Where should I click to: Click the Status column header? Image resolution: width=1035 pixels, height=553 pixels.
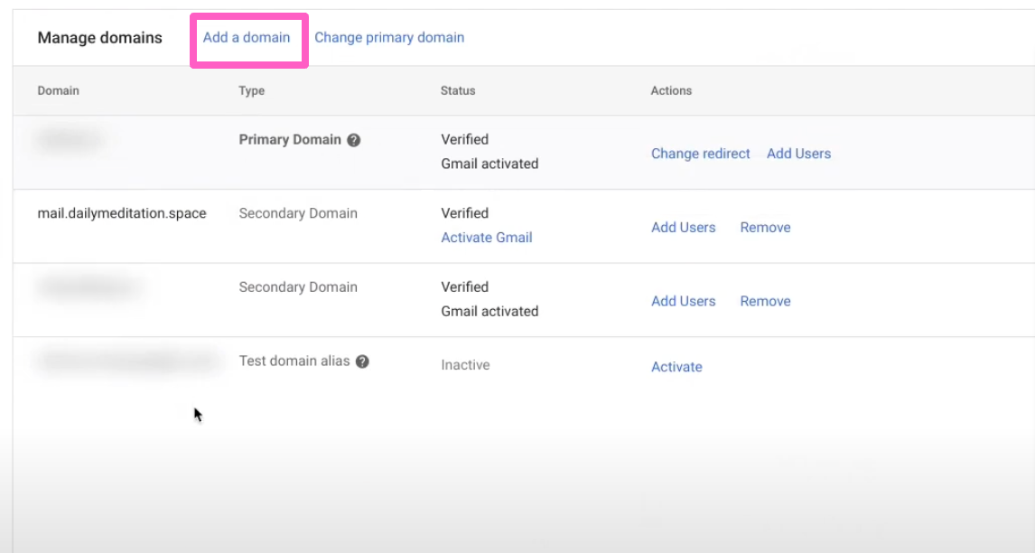click(x=457, y=90)
